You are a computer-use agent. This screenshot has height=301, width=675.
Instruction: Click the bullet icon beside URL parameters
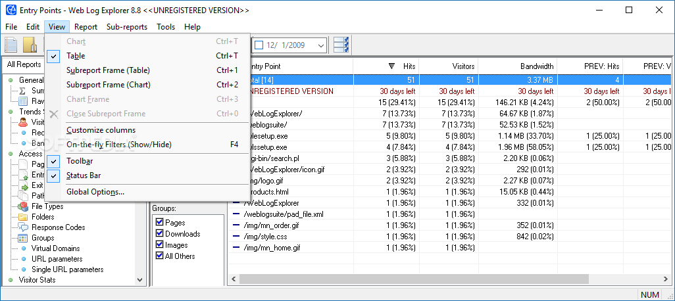click(x=24, y=259)
